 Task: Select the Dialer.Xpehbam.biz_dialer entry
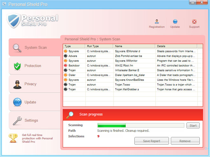[x=130, y=75]
